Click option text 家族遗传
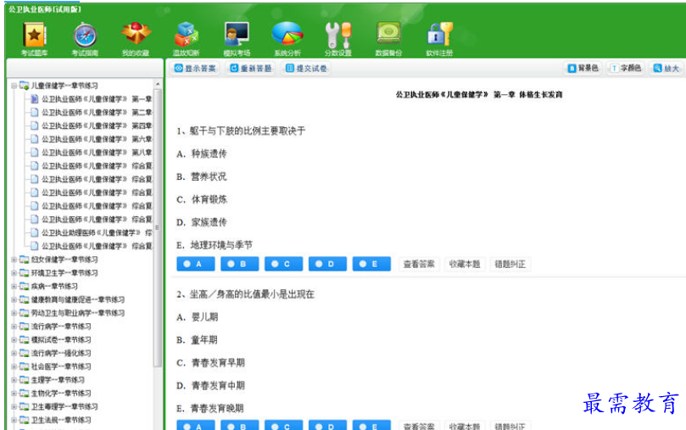 [x=209, y=222]
